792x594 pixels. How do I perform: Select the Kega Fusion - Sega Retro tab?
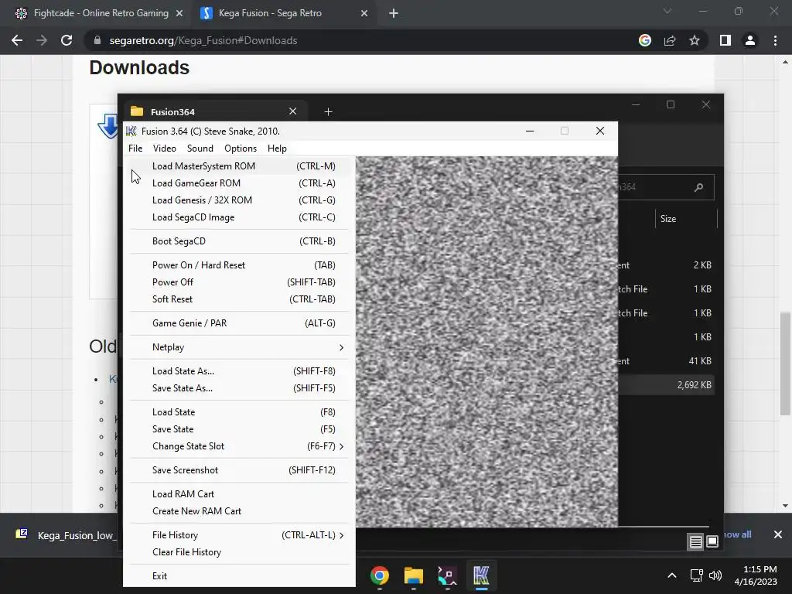(x=283, y=14)
